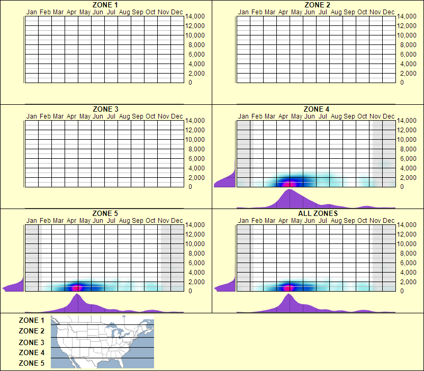Click the Jan label in ZONE 1 chart
Image resolution: width=424 pixels, height=371 pixels.
pyautogui.click(x=31, y=12)
